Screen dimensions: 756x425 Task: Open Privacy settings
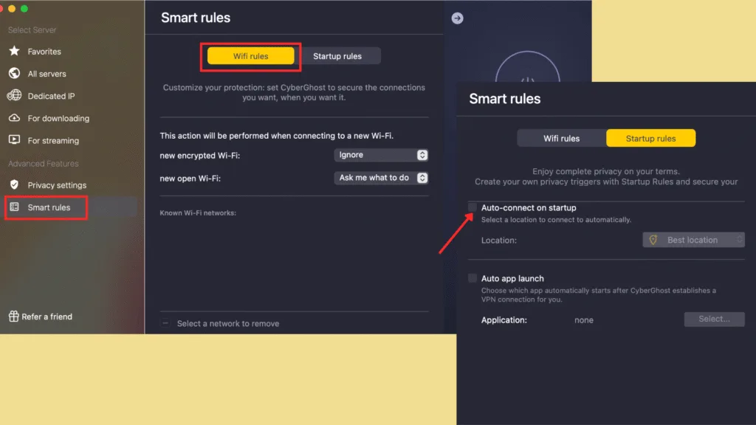[57, 185]
